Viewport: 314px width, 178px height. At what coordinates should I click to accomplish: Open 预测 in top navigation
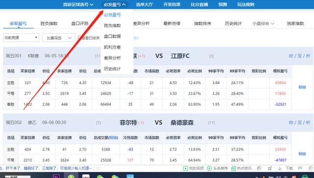(x=222, y=4)
